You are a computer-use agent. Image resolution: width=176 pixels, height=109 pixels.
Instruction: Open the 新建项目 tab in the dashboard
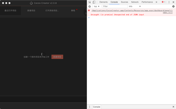point(31,10)
